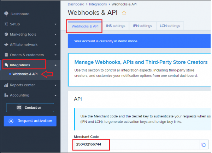Favorite the page with the star icon
The width and height of the screenshot is (212, 153).
click(x=124, y=13)
